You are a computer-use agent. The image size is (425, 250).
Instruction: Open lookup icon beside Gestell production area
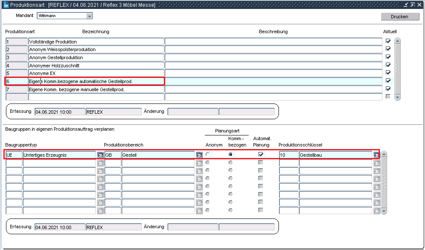pyautogui.click(x=199, y=155)
